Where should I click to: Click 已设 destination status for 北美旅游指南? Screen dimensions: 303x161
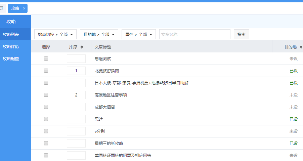[x=293, y=71]
